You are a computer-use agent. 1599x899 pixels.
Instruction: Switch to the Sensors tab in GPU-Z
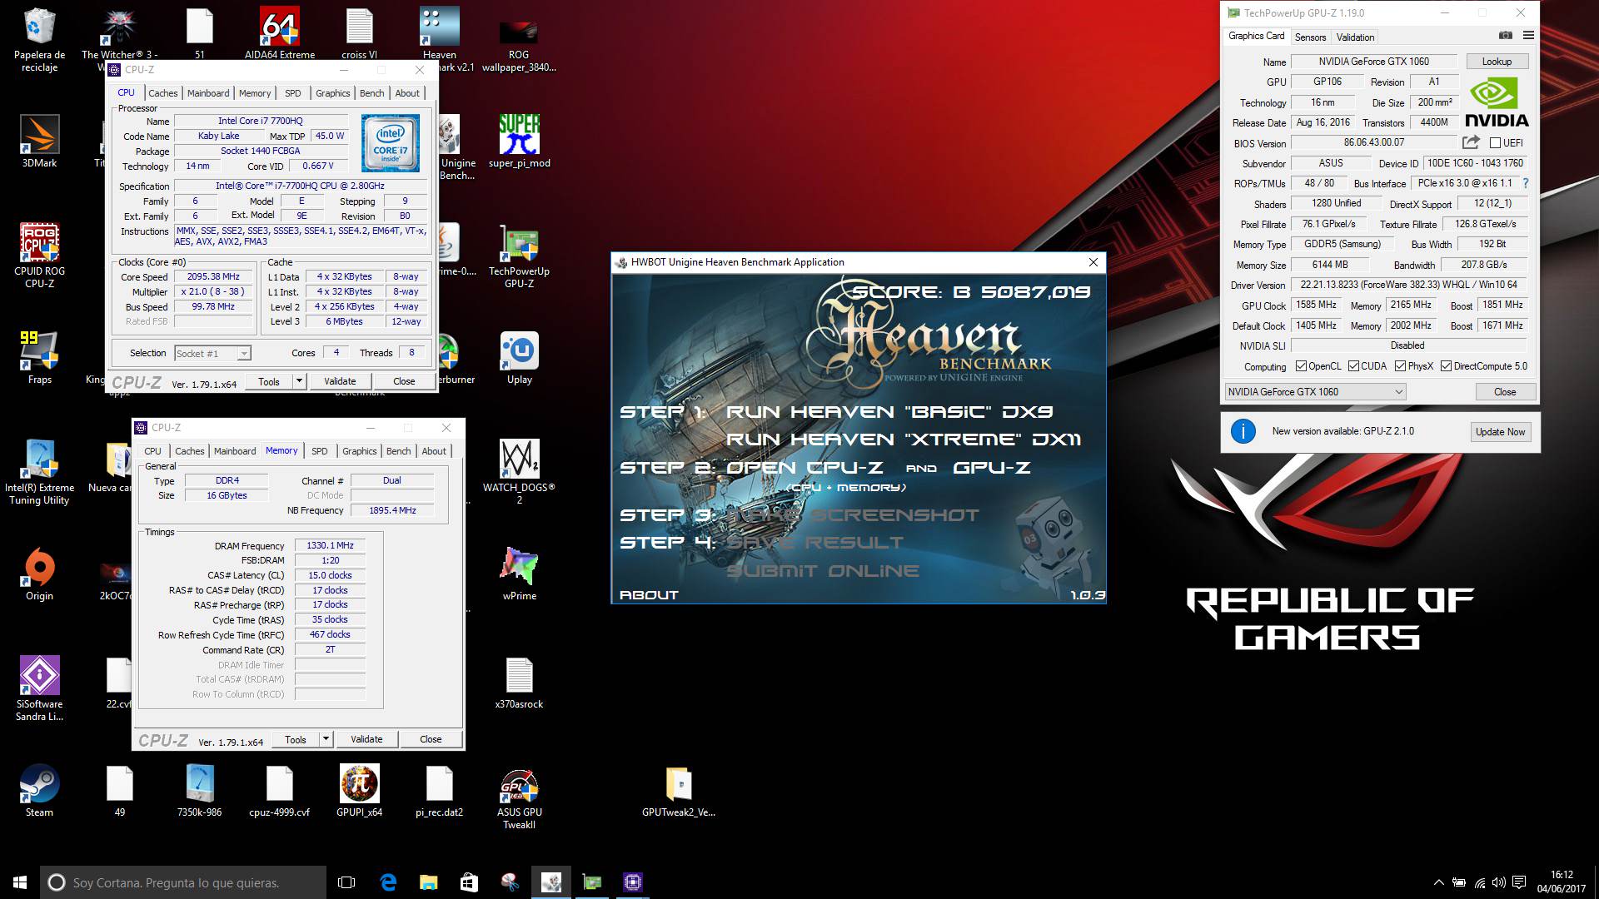point(1310,37)
